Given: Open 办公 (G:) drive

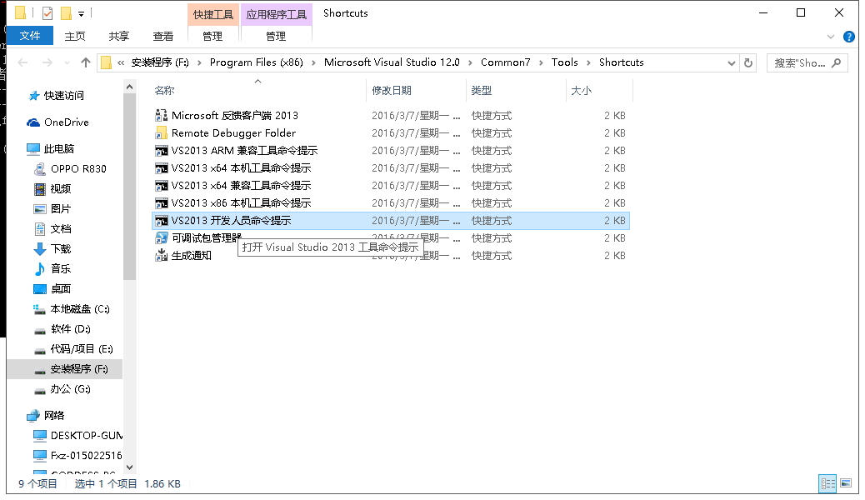Looking at the screenshot, I should coord(71,389).
